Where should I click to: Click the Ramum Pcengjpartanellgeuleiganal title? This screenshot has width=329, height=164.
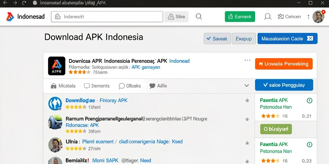tap(105, 119)
